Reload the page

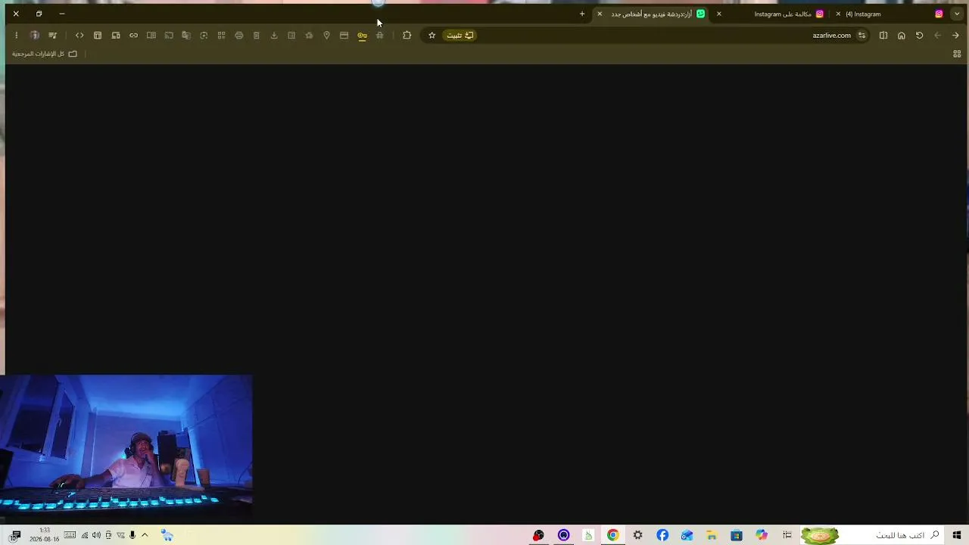[919, 36]
